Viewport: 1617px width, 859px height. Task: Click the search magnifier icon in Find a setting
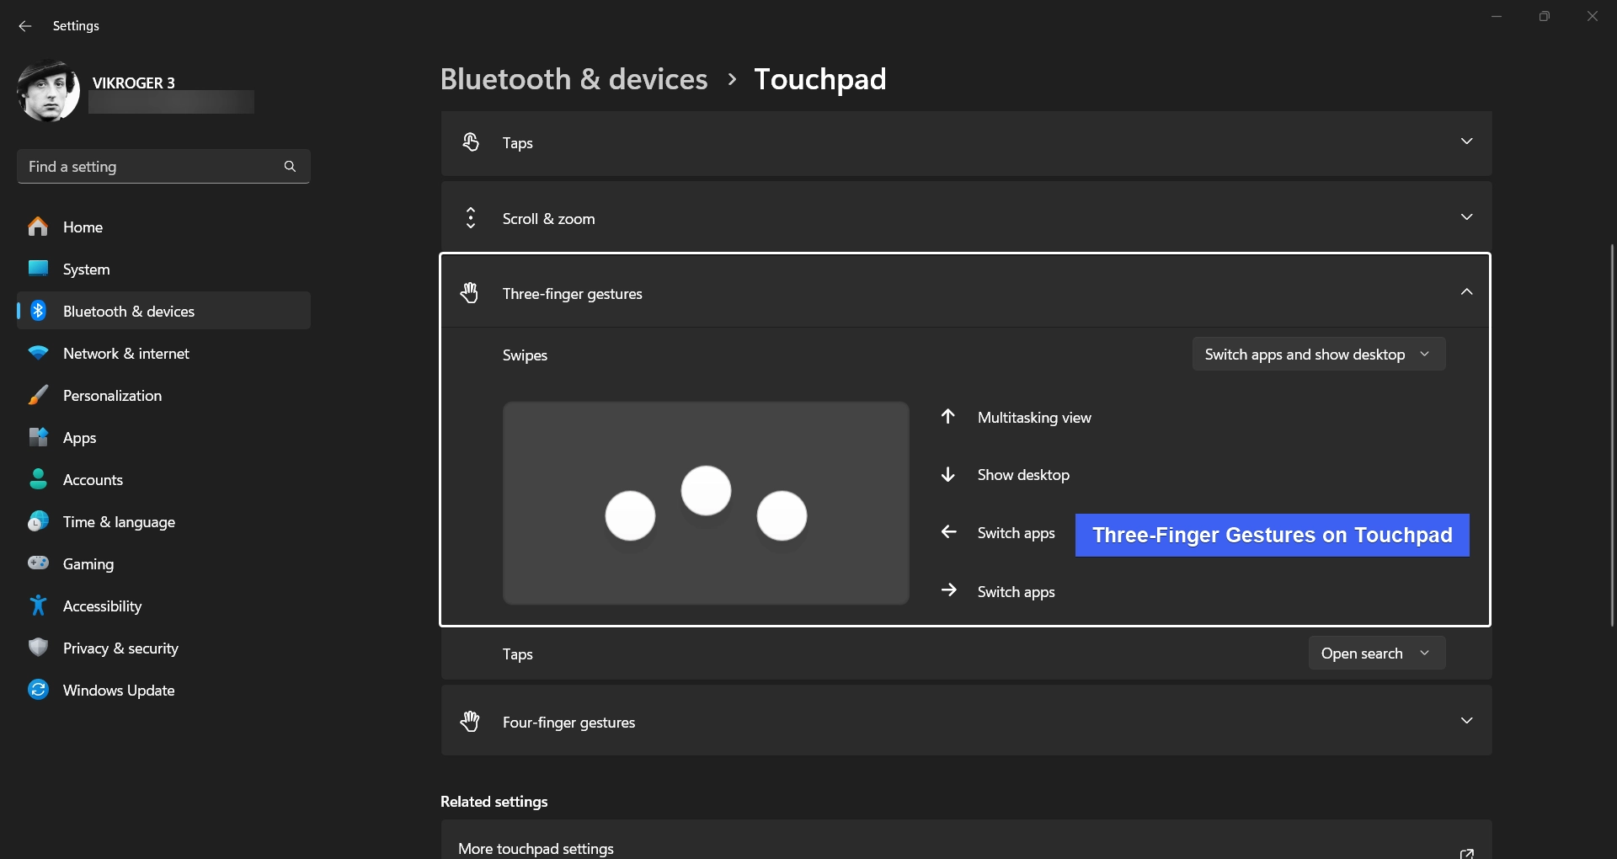tap(290, 167)
